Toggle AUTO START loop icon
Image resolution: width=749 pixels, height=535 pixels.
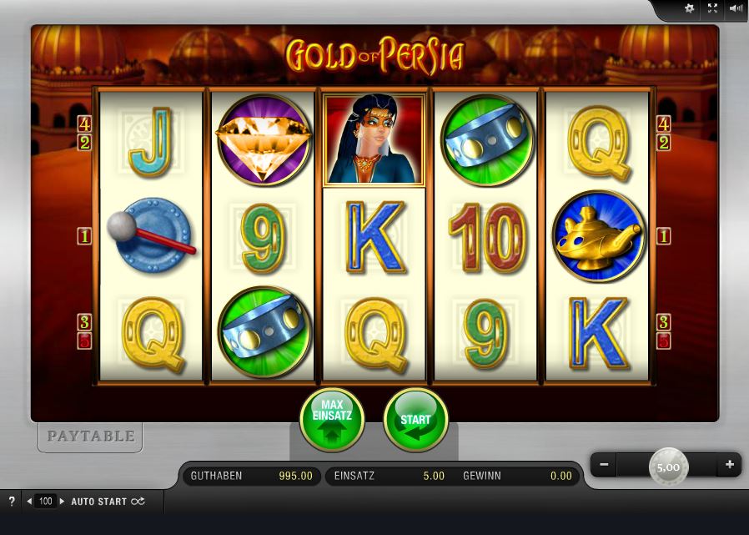[138, 502]
